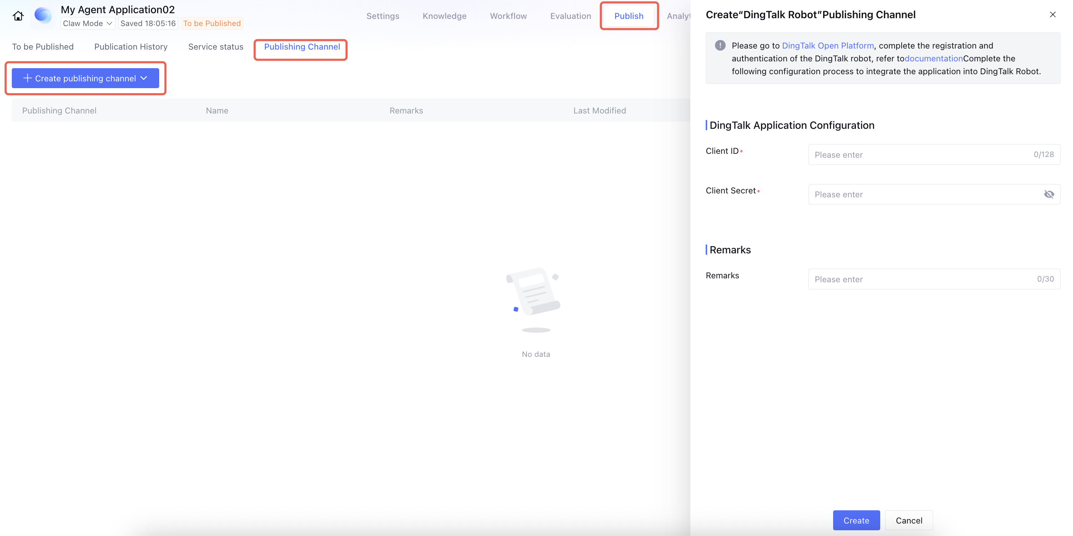Screen dimensions: 1073x536
Task: Expand the Claw Mode dropdown
Action: (x=87, y=23)
